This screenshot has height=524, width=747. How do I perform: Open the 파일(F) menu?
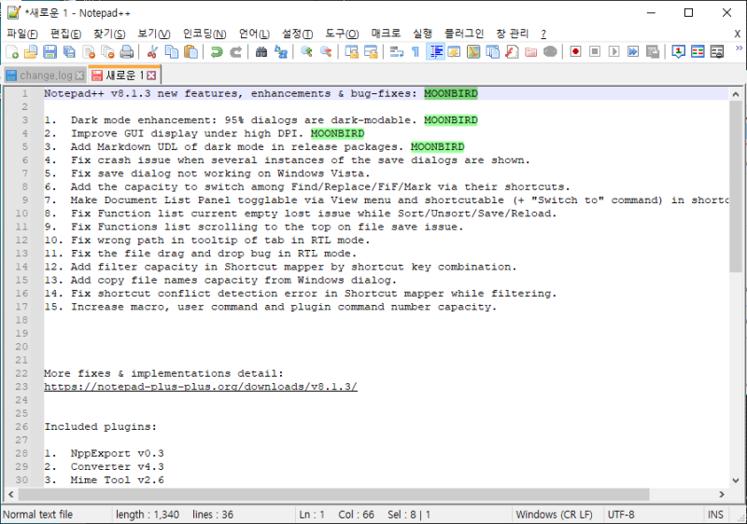point(21,34)
